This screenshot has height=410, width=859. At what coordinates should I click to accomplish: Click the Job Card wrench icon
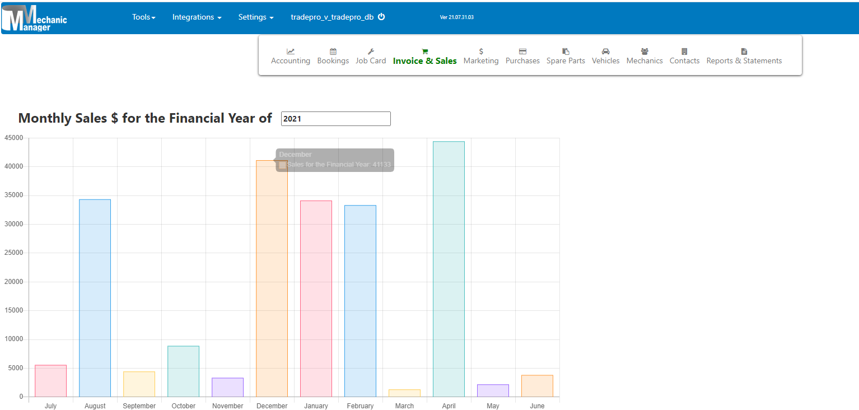coord(371,51)
